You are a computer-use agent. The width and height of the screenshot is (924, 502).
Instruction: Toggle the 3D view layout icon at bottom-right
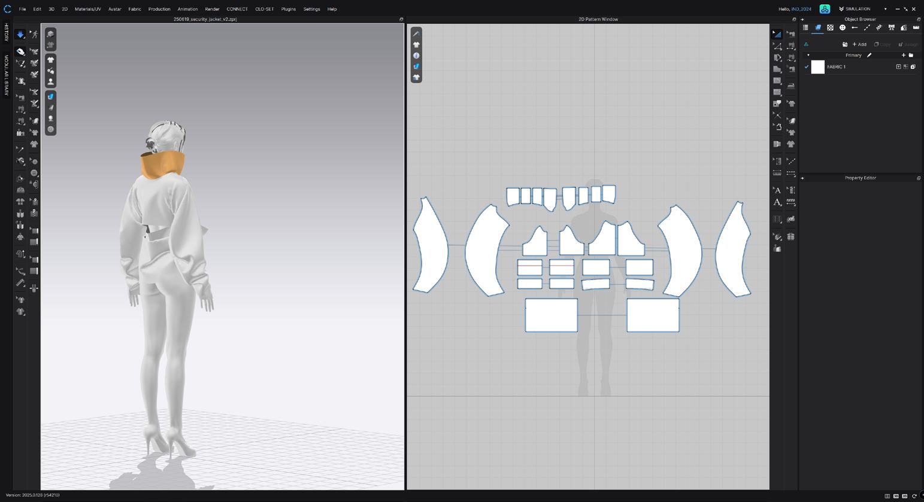coord(896,496)
